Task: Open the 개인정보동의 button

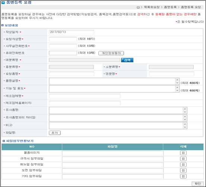Action: pyautogui.click(x=111, y=53)
